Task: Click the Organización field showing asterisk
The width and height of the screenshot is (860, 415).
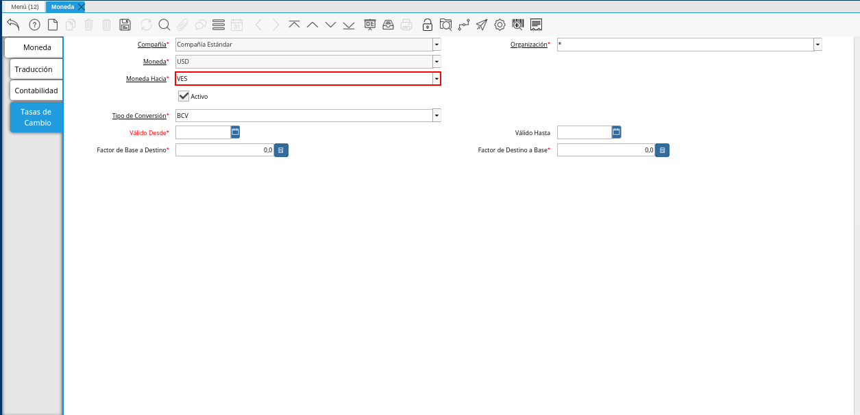Action: [685, 45]
